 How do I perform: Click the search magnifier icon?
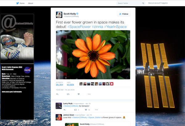pos(143,3)
